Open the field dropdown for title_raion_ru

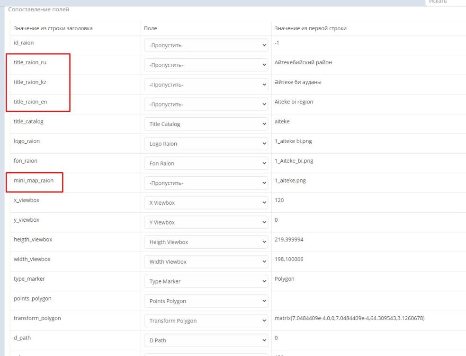point(206,65)
